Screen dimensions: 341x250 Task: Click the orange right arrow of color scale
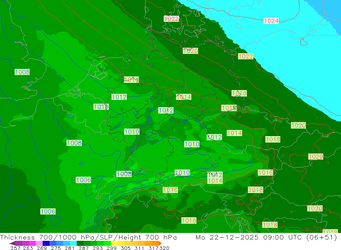tap(160, 243)
